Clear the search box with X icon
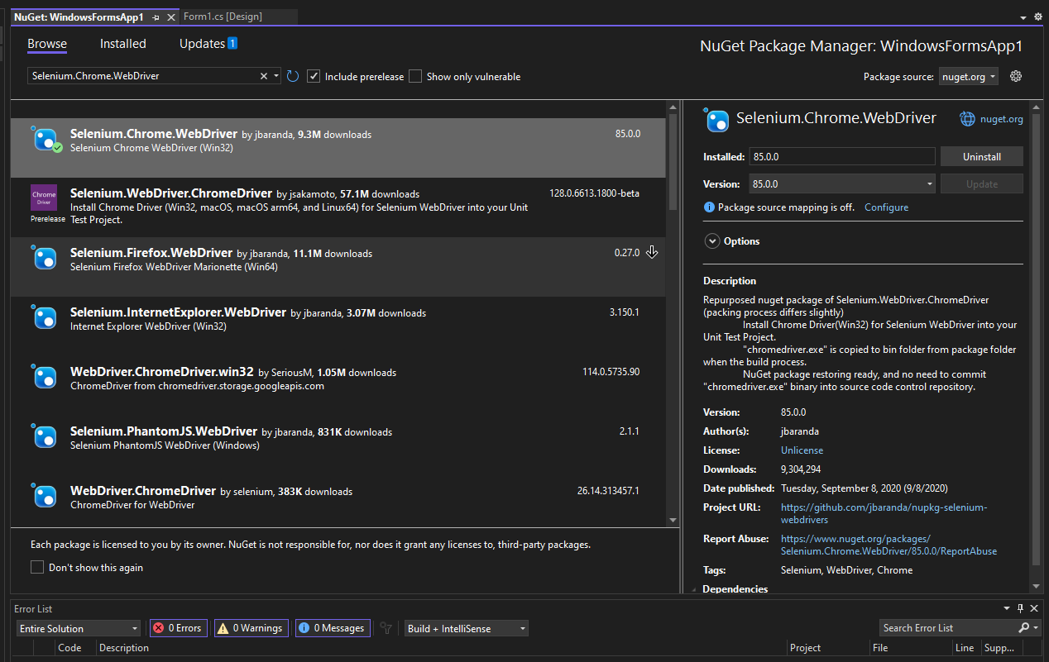The image size is (1049, 662). click(x=264, y=76)
